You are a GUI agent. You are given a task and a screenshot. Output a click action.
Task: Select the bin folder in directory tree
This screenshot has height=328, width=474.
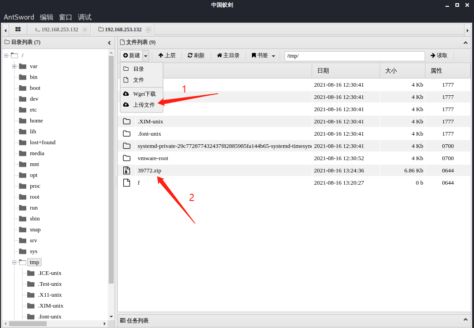click(34, 77)
